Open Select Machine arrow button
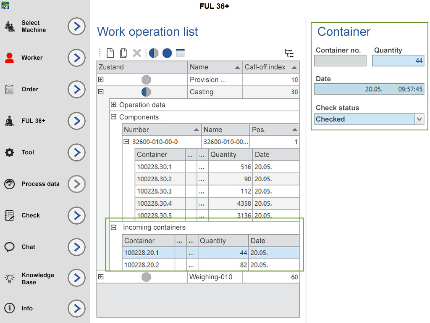Image resolution: width=430 pixels, height=323 pixels. coord(76,26)
